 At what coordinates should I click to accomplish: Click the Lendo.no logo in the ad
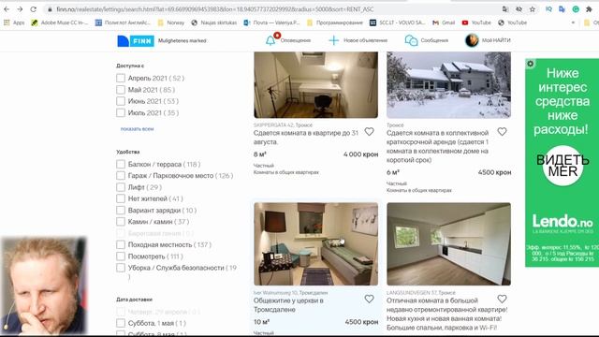pyautogui.click(x=562, y=222)
